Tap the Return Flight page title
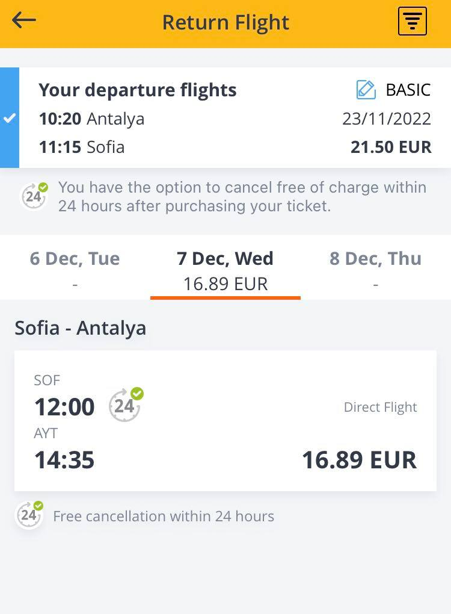451x614 pixels. [226, 22]
